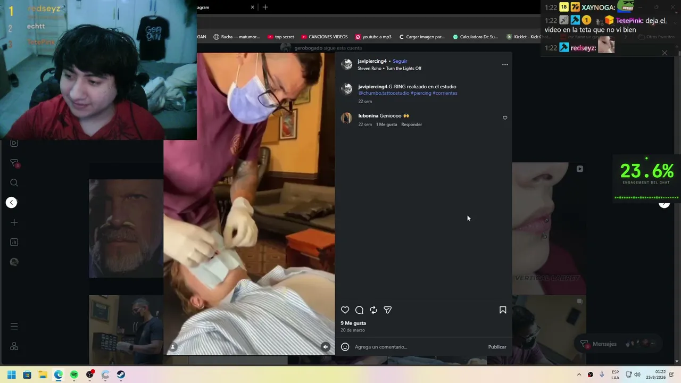Open the emoji picker in the comment box
The height and width of the screenshot is (383, 681).
coord(345,347)
